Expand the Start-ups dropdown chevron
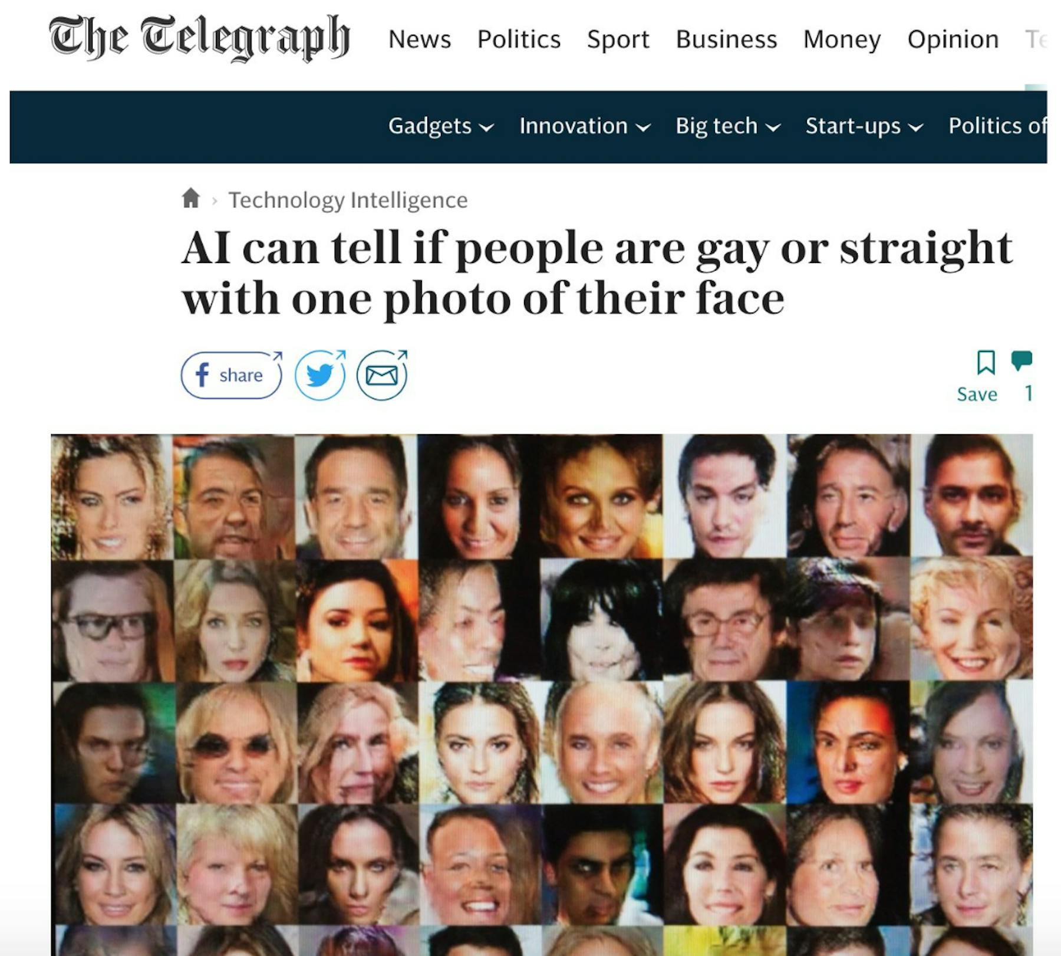Screen dimensions: 1061x956 (x=915, y=127)
